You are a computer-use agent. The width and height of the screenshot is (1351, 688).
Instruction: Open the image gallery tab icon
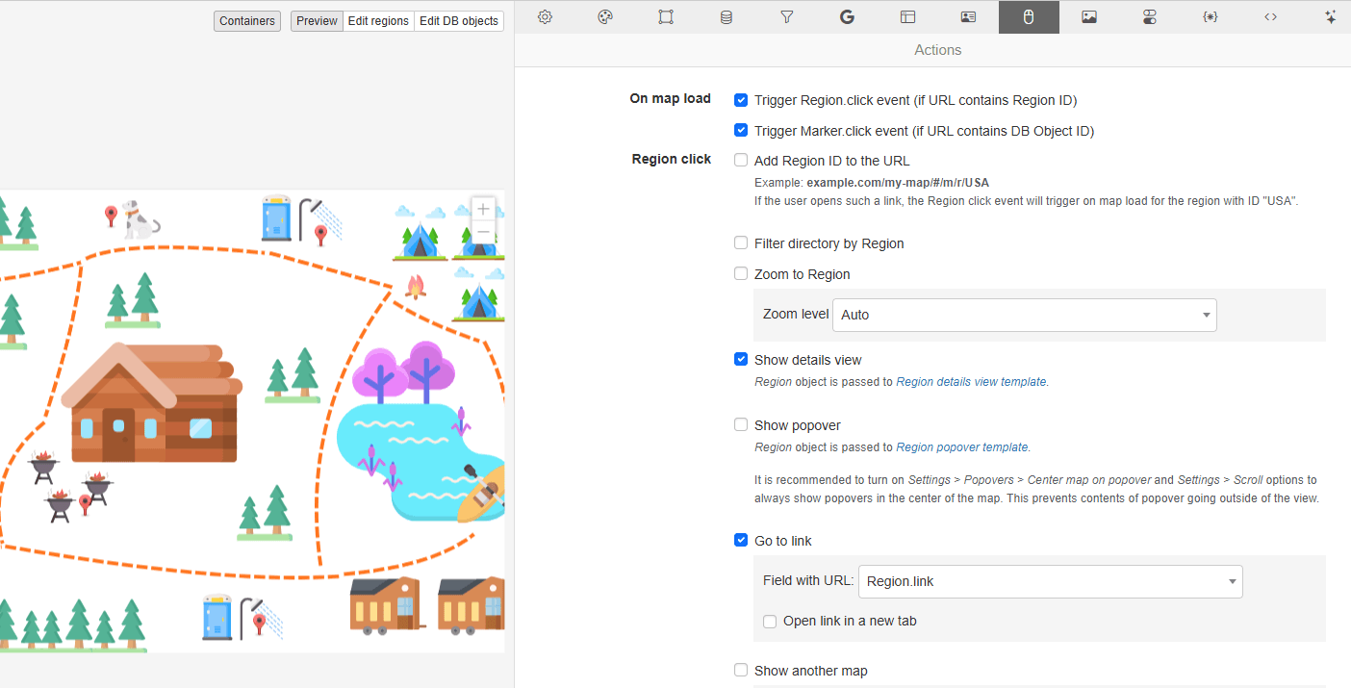(1089, 17)
